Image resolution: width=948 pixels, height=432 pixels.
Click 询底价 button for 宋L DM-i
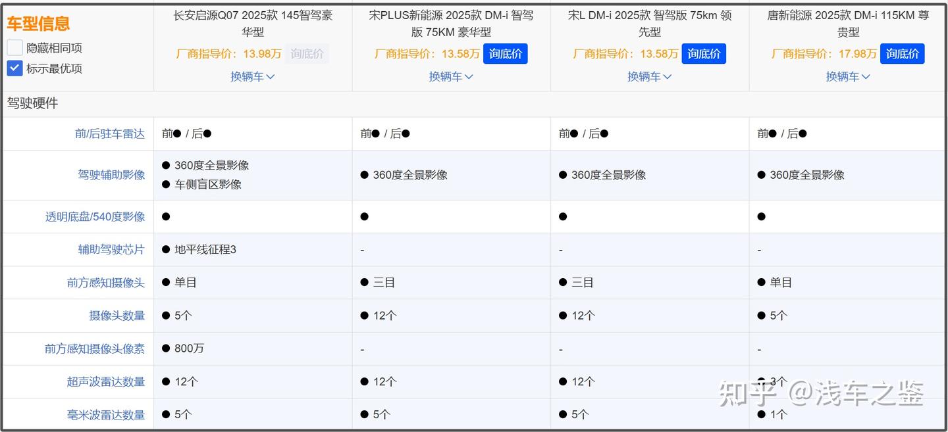704,54
